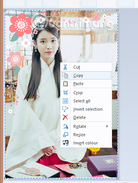Image resolution: width=138 pixels, height=183 pixels.
Task: Click the top-left selection corner handle
Action: click(x=5, y=10)
